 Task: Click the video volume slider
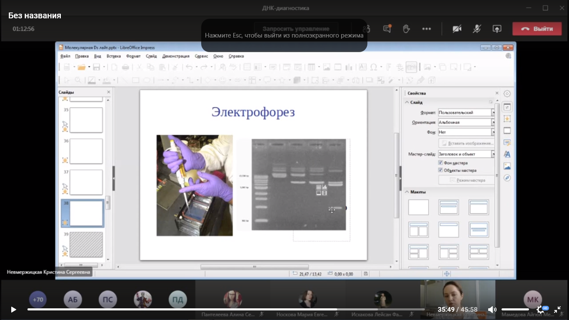click(515, 310)
